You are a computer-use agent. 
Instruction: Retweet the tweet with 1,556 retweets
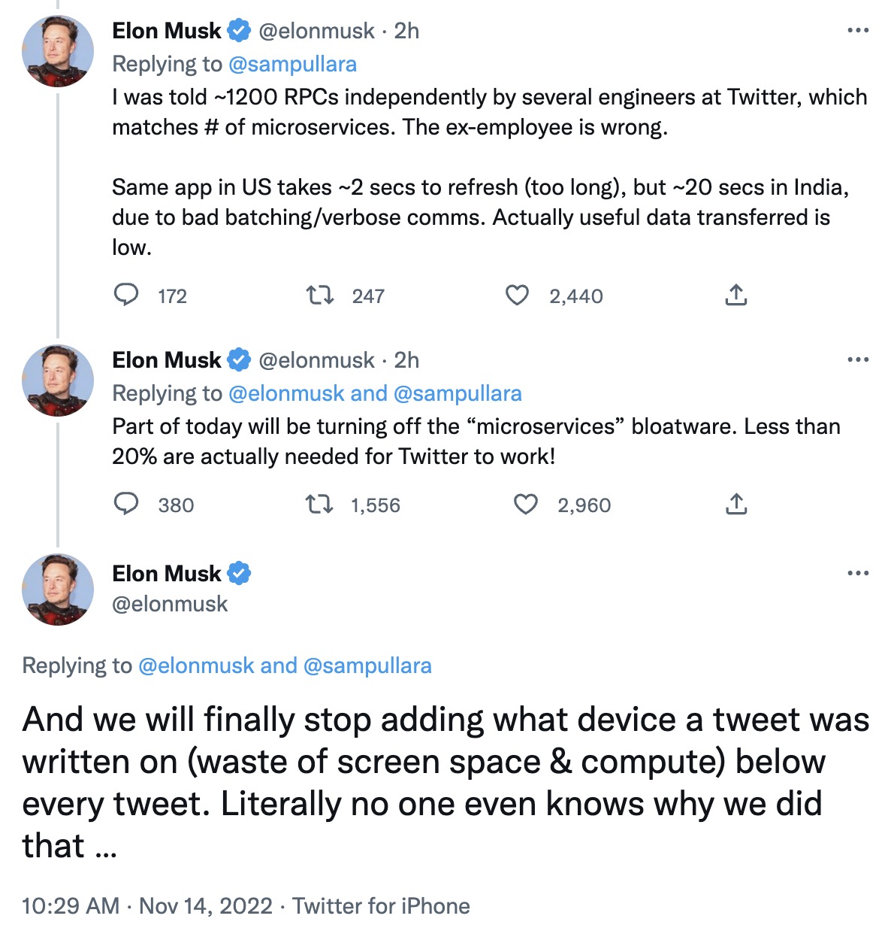321,504
